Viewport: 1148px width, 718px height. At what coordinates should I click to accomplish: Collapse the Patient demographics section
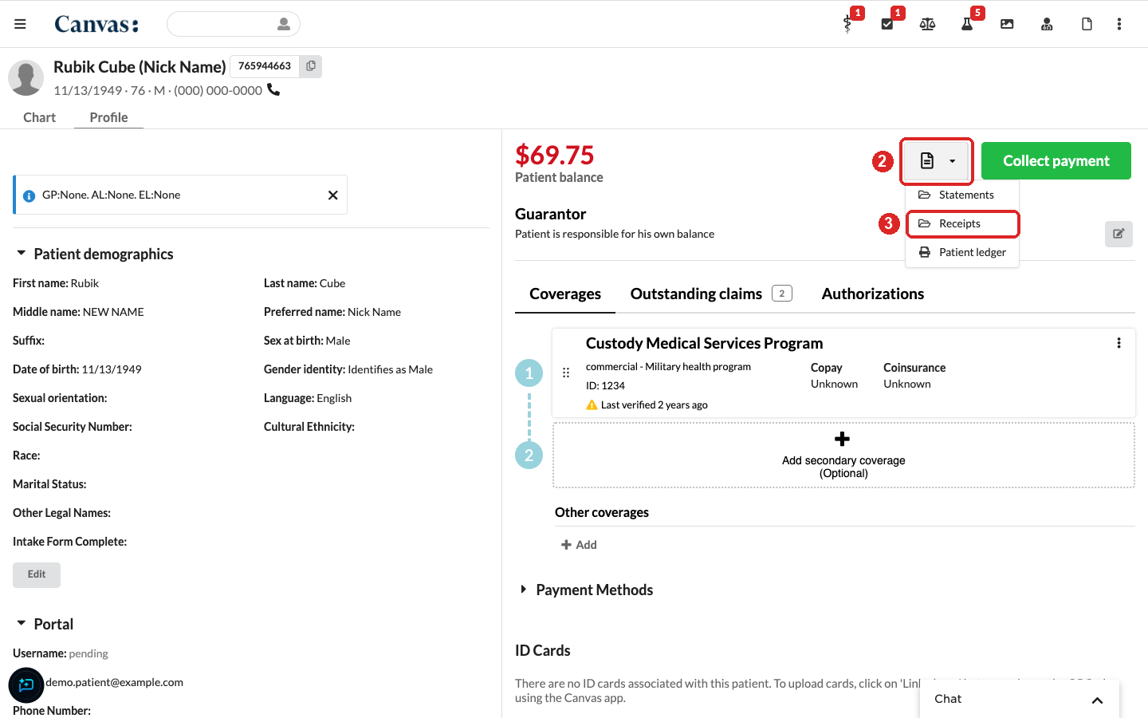coord(22,254)
